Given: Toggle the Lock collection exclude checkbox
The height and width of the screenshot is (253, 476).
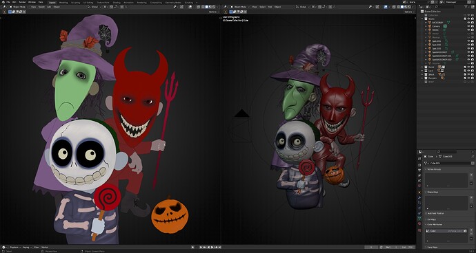Looking at the screenshot, I should tap(465, 71).
